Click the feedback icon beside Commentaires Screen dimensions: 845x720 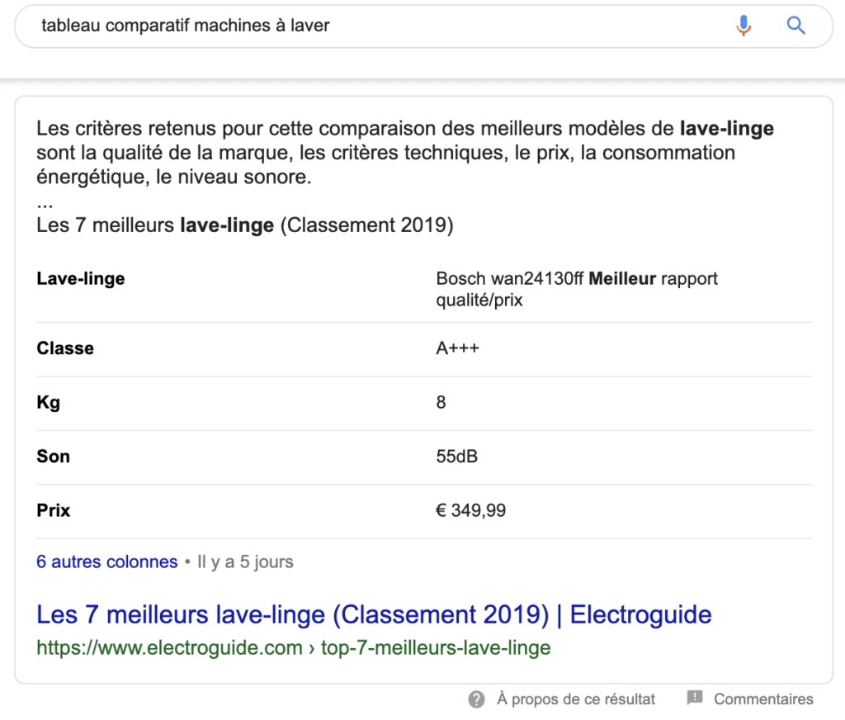(x=695, y=699)
